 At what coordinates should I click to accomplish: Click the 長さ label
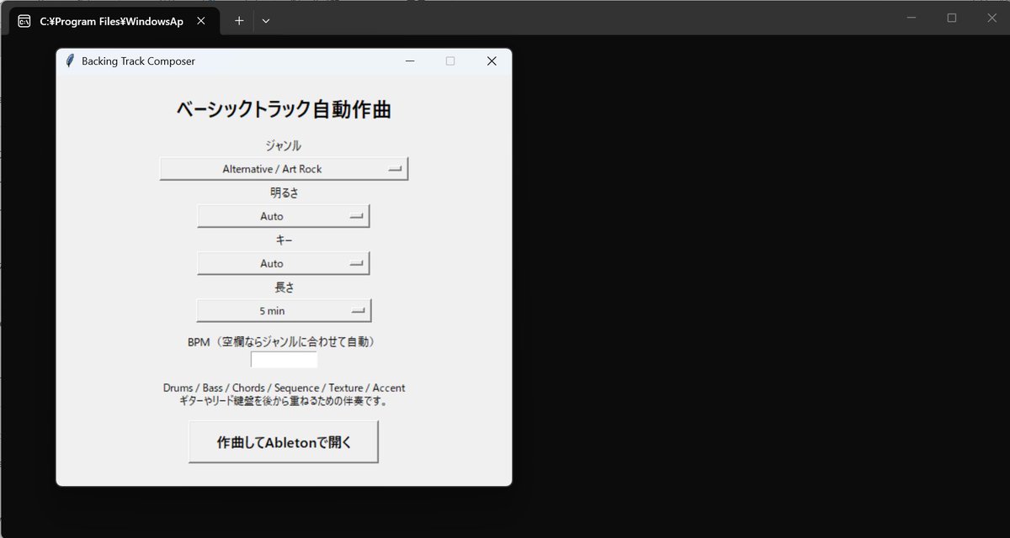284,287
